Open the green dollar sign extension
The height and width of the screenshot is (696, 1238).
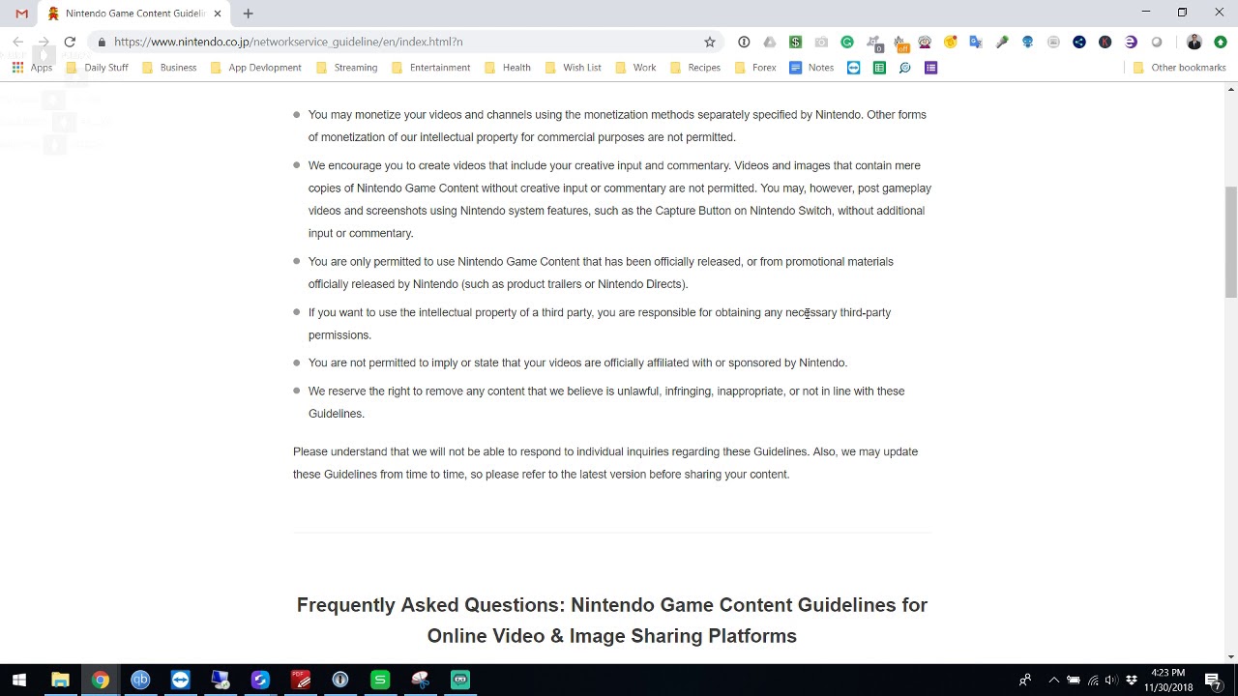pos(795,42)
